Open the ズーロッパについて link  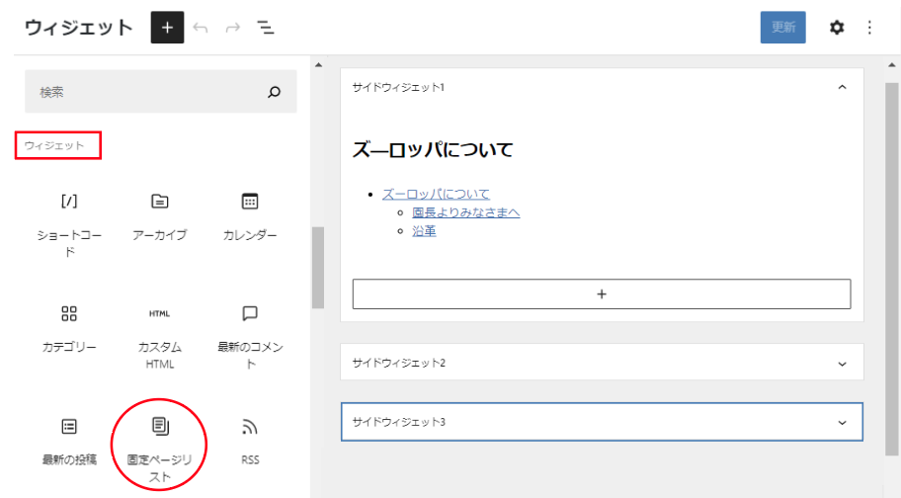tap(436, 194)
